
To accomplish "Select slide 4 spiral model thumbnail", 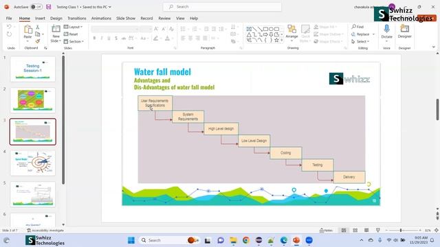I will pos(33,163).
